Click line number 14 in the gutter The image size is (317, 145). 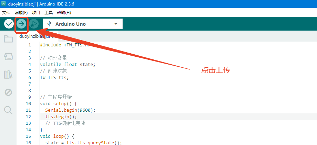point(29,130)
